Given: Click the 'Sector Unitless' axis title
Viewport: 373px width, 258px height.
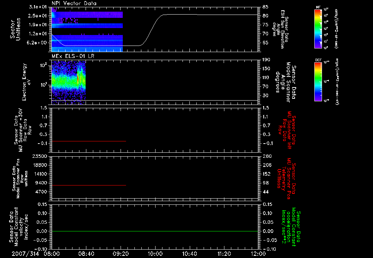Looking at the screenshot, I should tap(15, 29).
